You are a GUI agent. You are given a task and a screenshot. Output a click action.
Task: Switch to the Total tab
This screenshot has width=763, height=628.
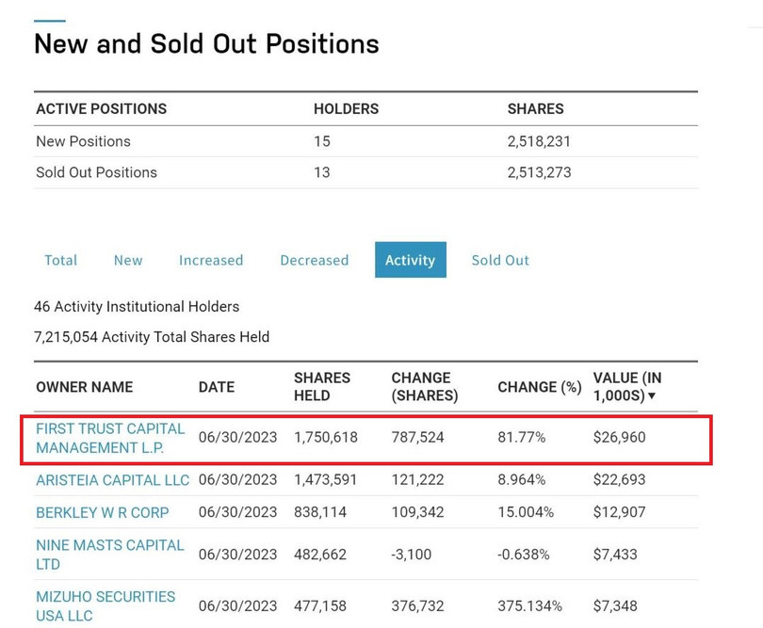pyautogui.click(x=61, y=260)
